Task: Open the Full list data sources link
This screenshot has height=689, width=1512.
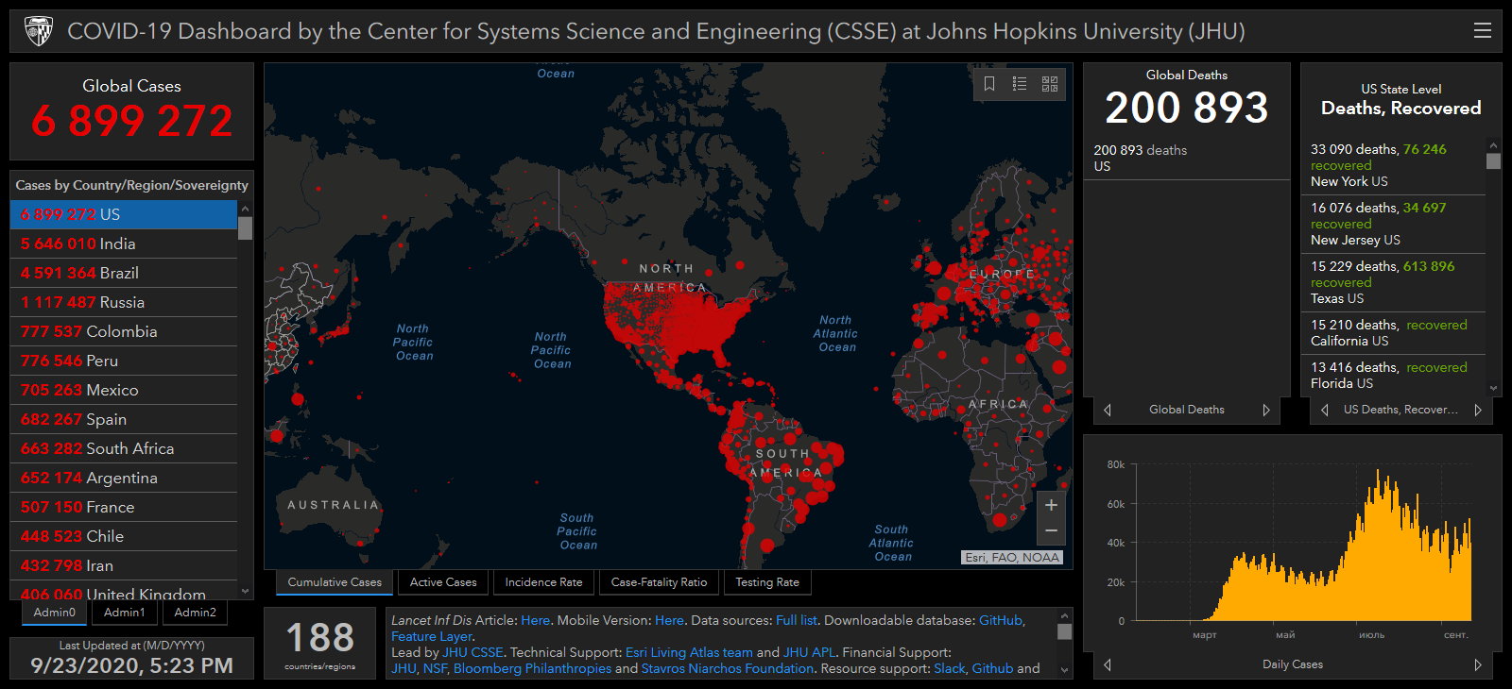Action: [796, 620]
